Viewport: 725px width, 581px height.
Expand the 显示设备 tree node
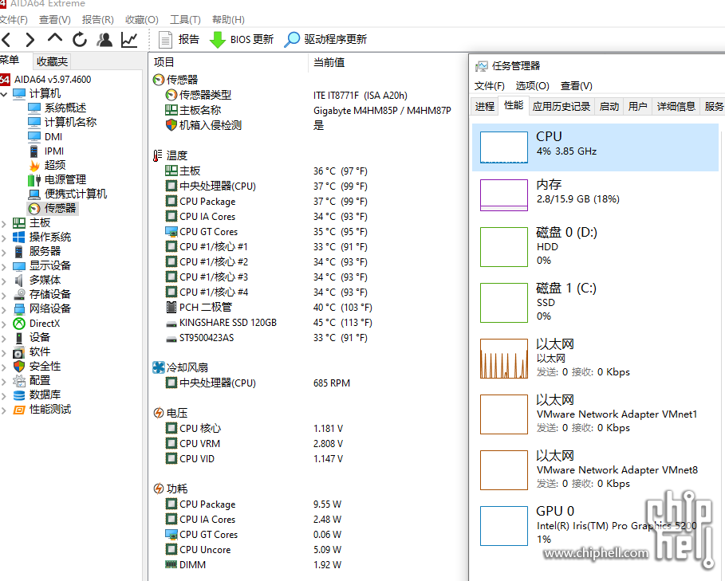pos(4,267)
